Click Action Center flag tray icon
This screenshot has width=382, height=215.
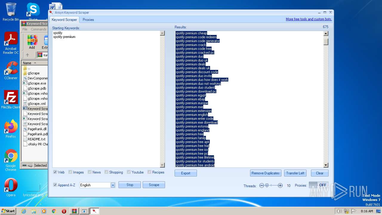(354, 211)
